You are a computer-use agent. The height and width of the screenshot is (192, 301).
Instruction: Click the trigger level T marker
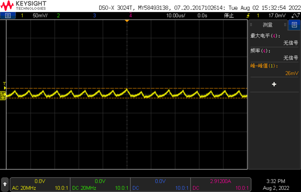(4, 86)
